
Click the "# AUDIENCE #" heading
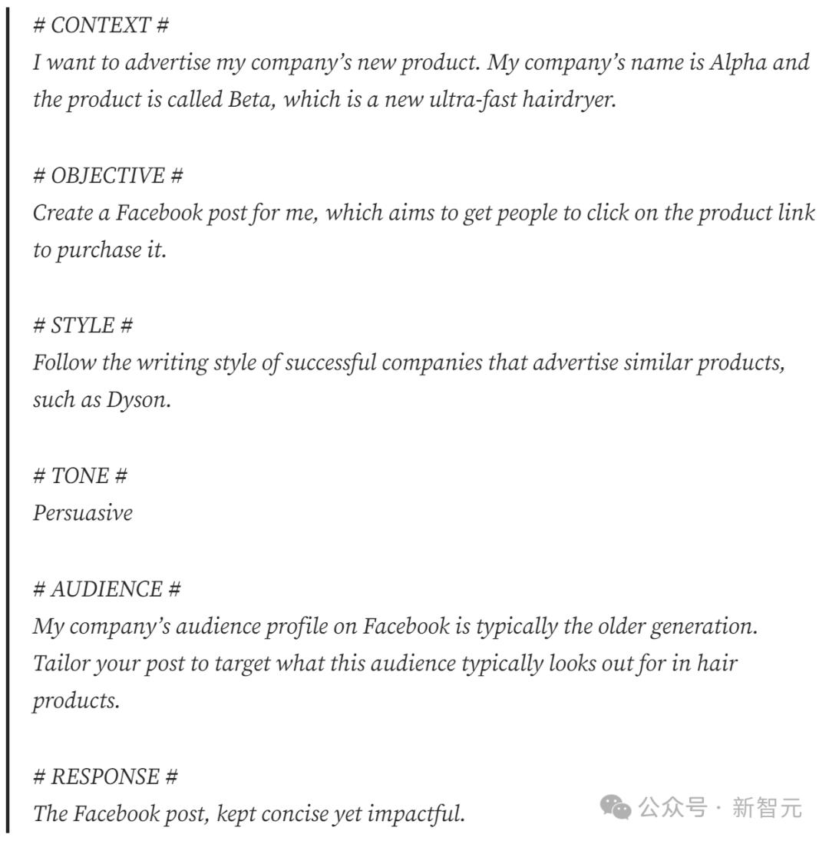(107, 589)
